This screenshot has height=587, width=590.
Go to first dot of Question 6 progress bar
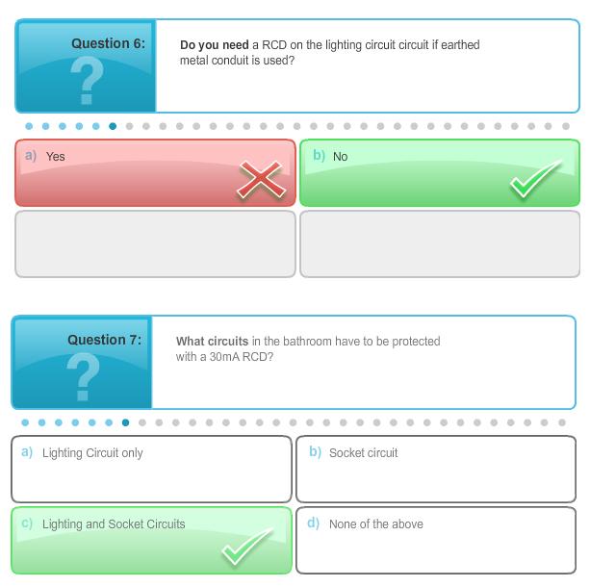29,126
